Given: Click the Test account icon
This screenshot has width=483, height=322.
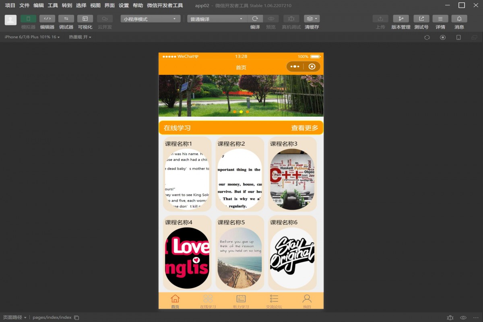Looking at the screenshot, I should point(421,19).
